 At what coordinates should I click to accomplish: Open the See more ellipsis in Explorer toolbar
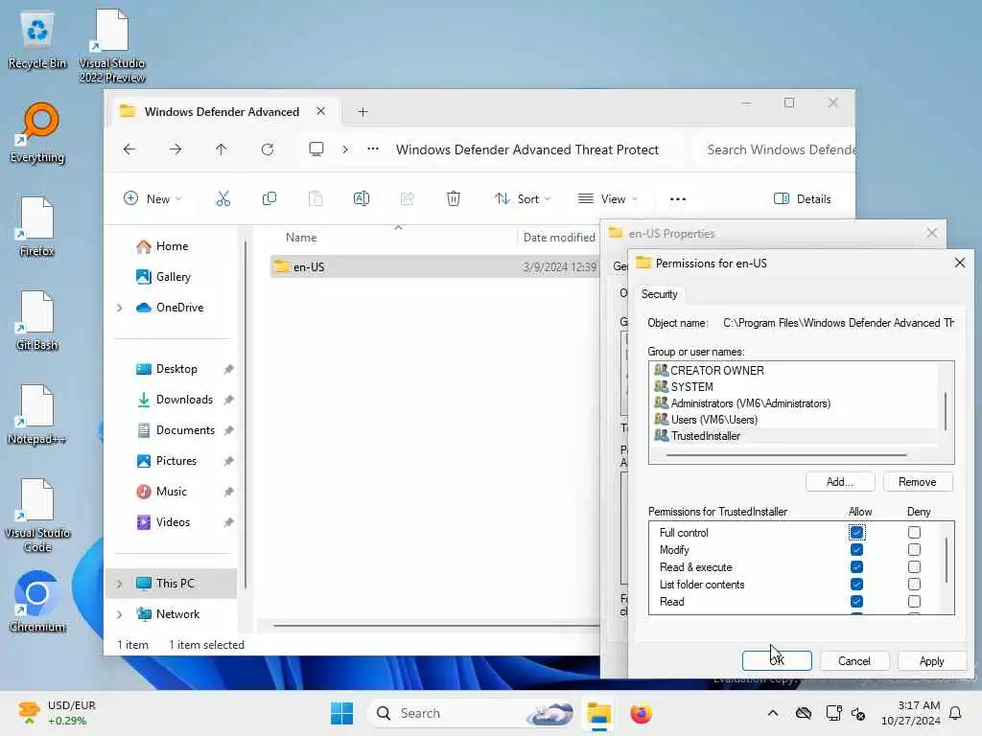point(678,199)
